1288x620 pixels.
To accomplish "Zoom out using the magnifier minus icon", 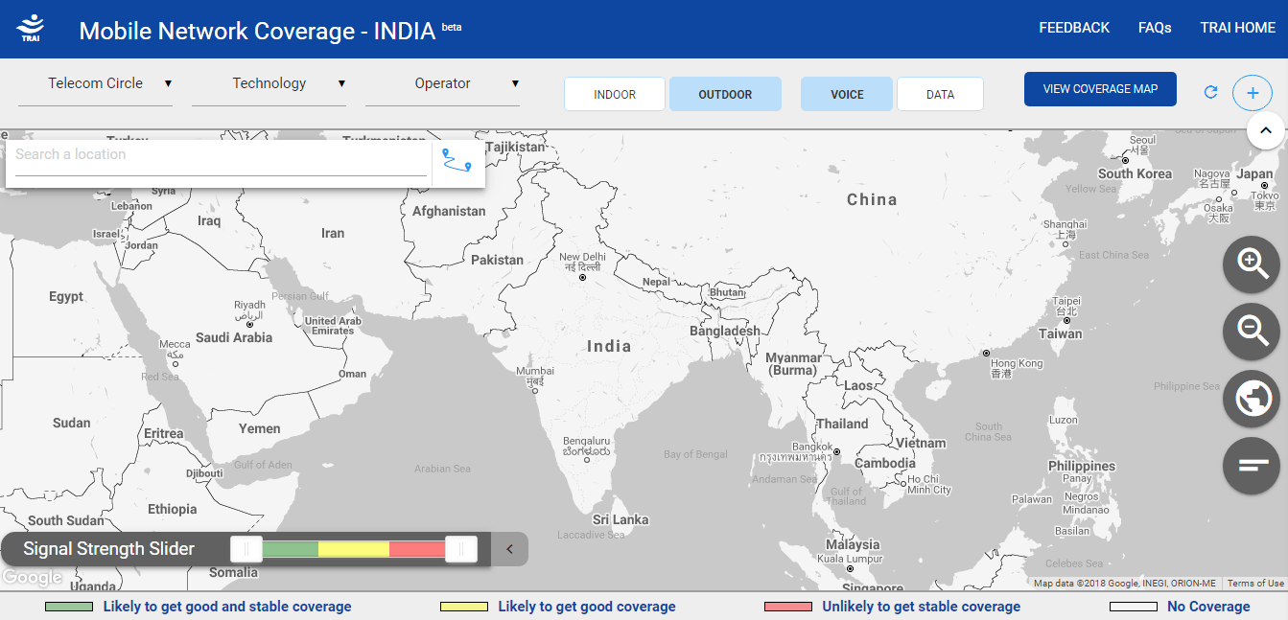I will pos(1252,332).
